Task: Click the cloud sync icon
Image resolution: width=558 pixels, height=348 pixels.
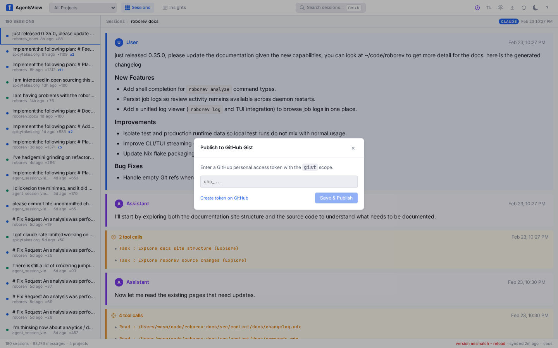Action: pyautogui.click(x=500, y=7)
